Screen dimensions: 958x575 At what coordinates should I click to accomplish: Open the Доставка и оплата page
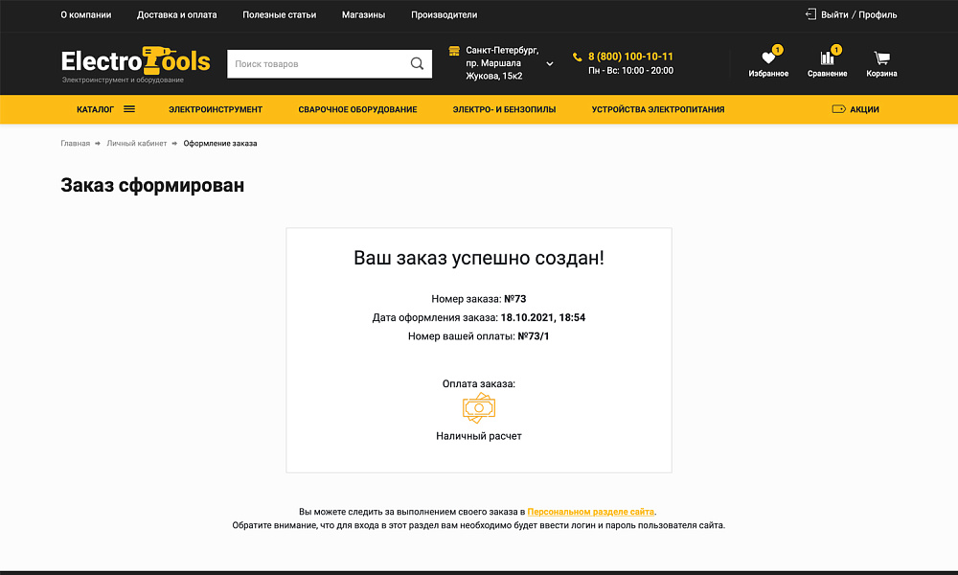(177, 14)
